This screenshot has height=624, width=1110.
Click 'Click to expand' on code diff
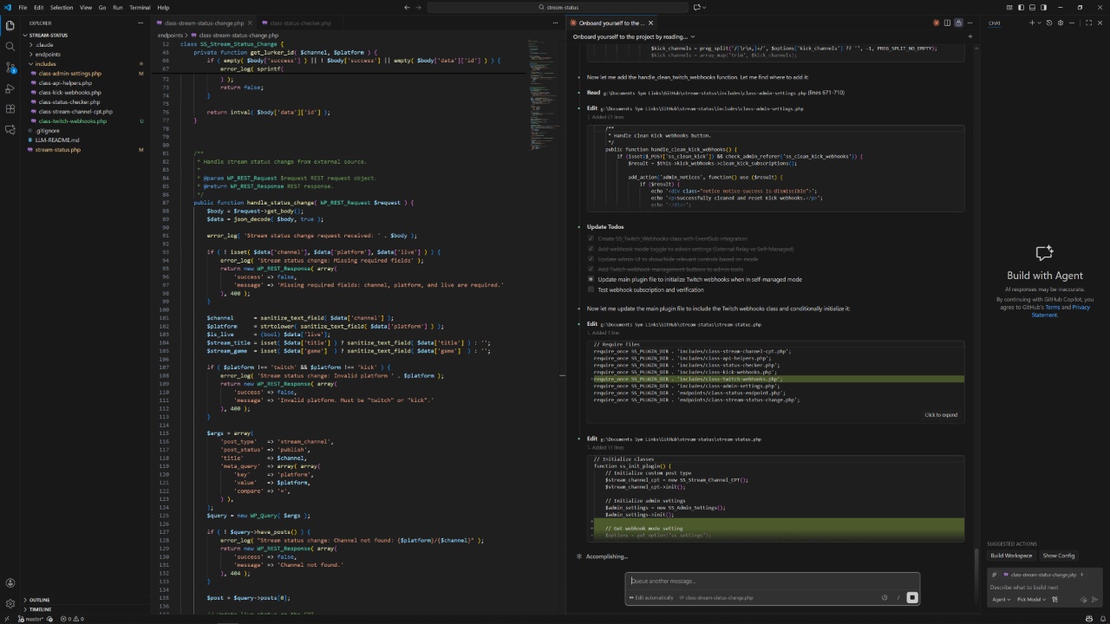[941, 415]
